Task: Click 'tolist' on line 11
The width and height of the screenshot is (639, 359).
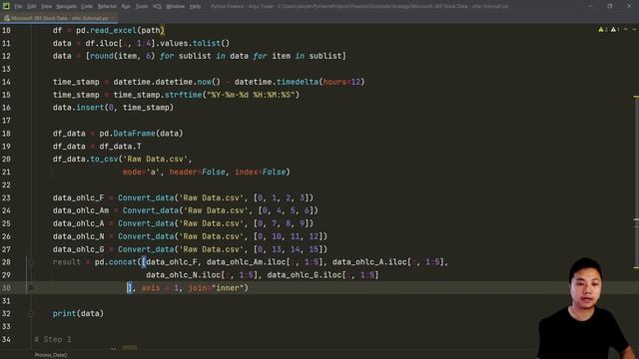Action: [207, 43]
